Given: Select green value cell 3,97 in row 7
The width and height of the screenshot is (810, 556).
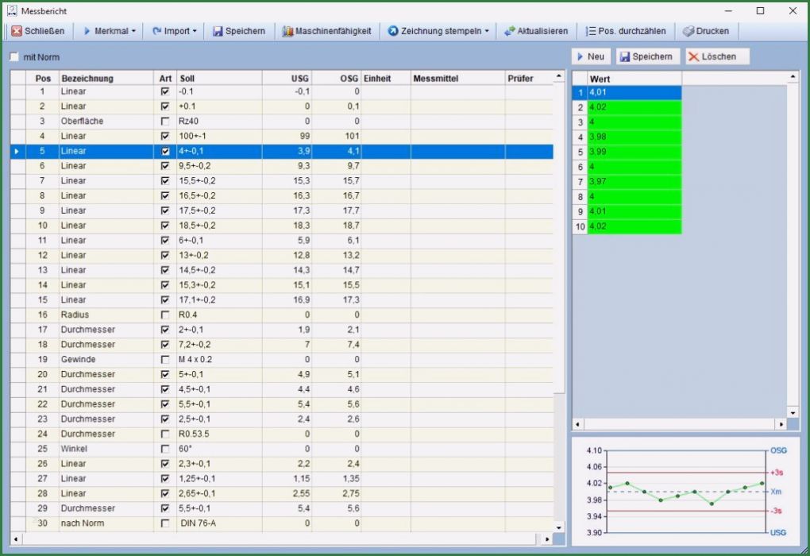Looking at the screenshot, I should pos(634,182).
